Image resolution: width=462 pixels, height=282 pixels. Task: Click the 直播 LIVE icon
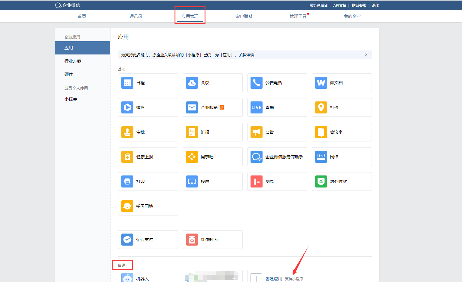pyautogui.click(x=257, y=107)
